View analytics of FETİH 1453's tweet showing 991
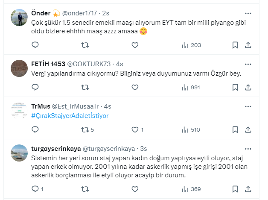 pyautogui.click(x=191, y=87)
